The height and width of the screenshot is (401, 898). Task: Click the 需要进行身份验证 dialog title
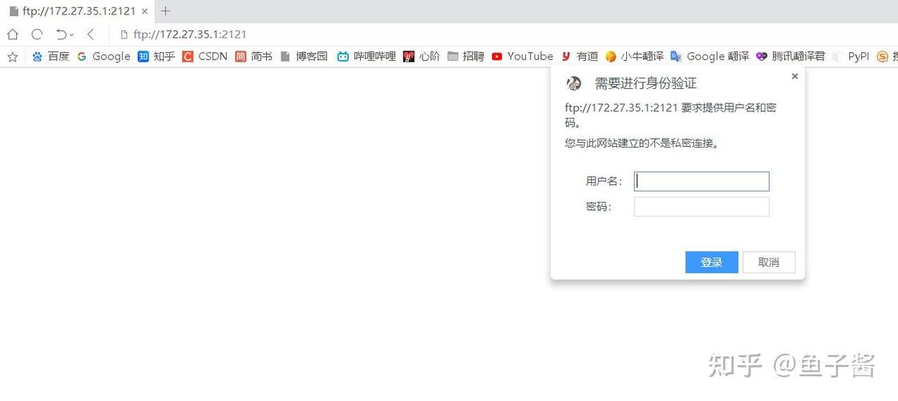click(646, 83)
